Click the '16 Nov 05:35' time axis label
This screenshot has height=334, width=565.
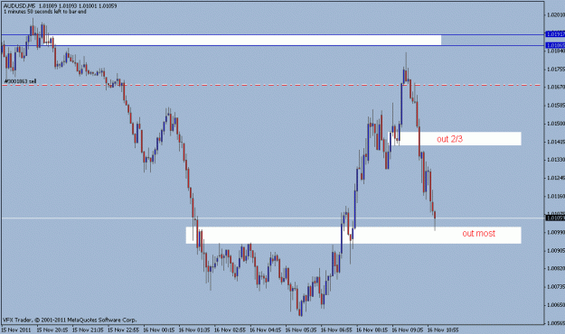pos(301,329)
